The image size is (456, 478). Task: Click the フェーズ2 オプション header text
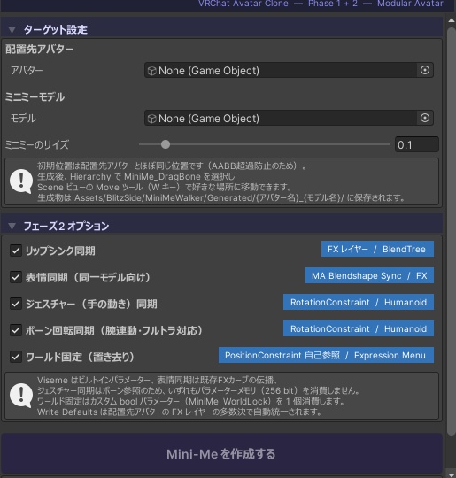(x=66, y=227)
